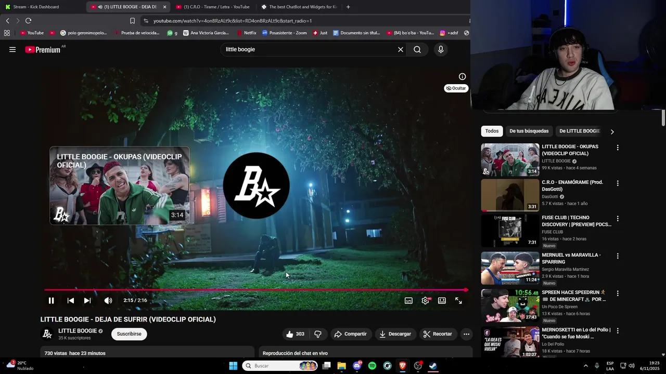Screen dimensions: 666x374
Task: Open LITTLE BOOGIE channel name link
Action: point(78,331)
